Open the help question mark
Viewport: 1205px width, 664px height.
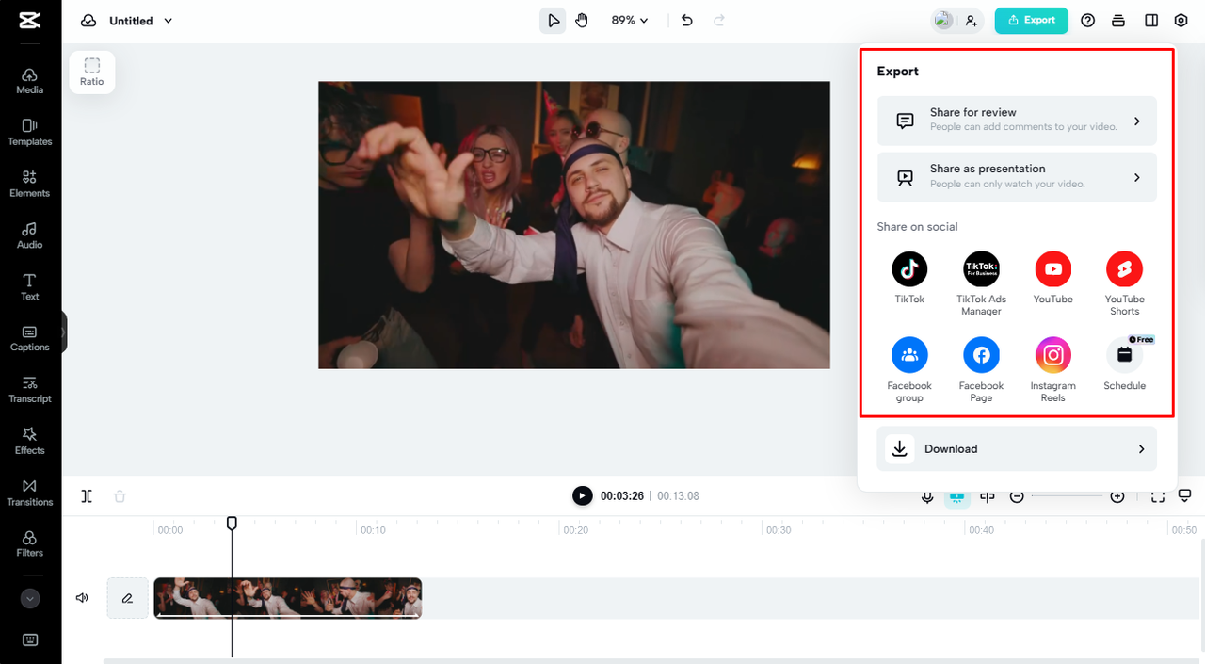click(x=1088, y=20)
